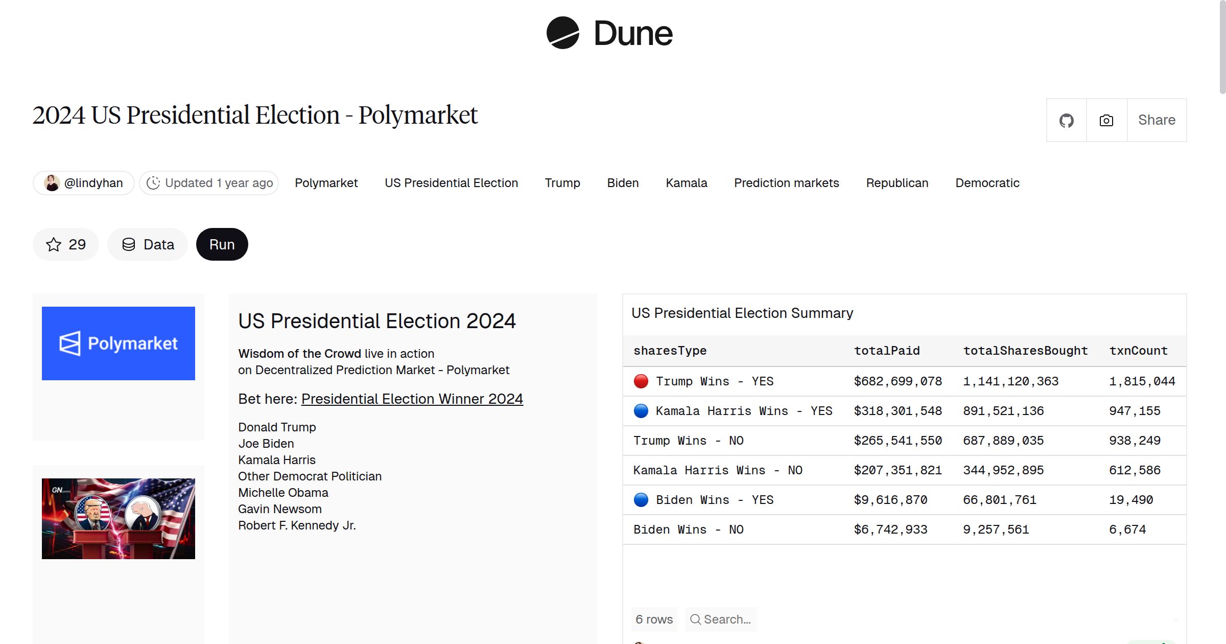Viewport: 1226px width, 644px height.
Task: Click the camera screenshot icon
Action: 1106,120
